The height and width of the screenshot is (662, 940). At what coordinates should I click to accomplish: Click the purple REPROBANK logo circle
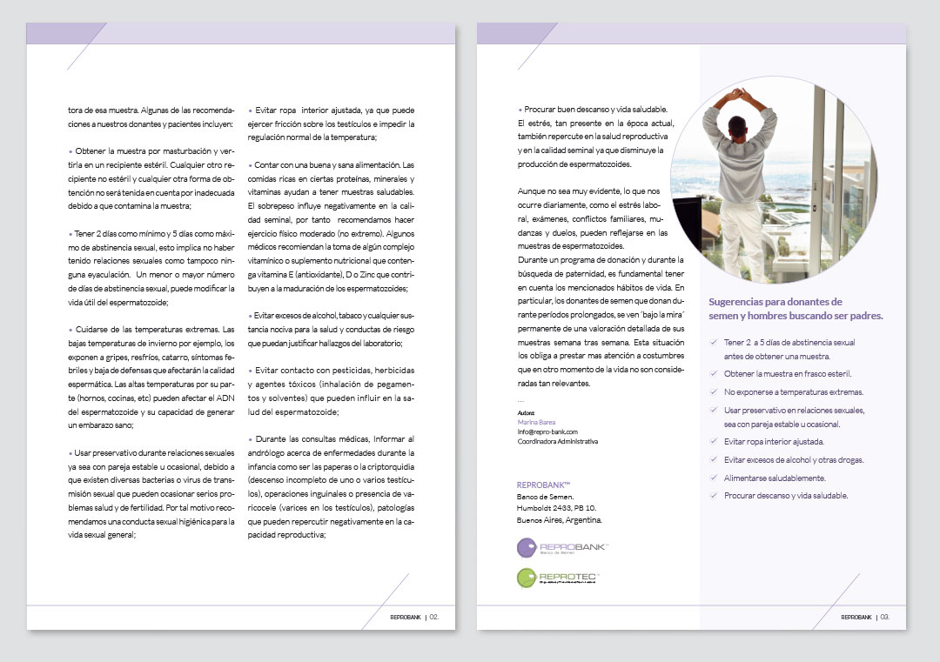point(527,547)
